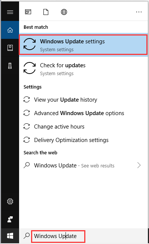Open the hamburger menu in the search sidebar
The width and height of the screenshot is (149, 244).
[x=10, y=12]
